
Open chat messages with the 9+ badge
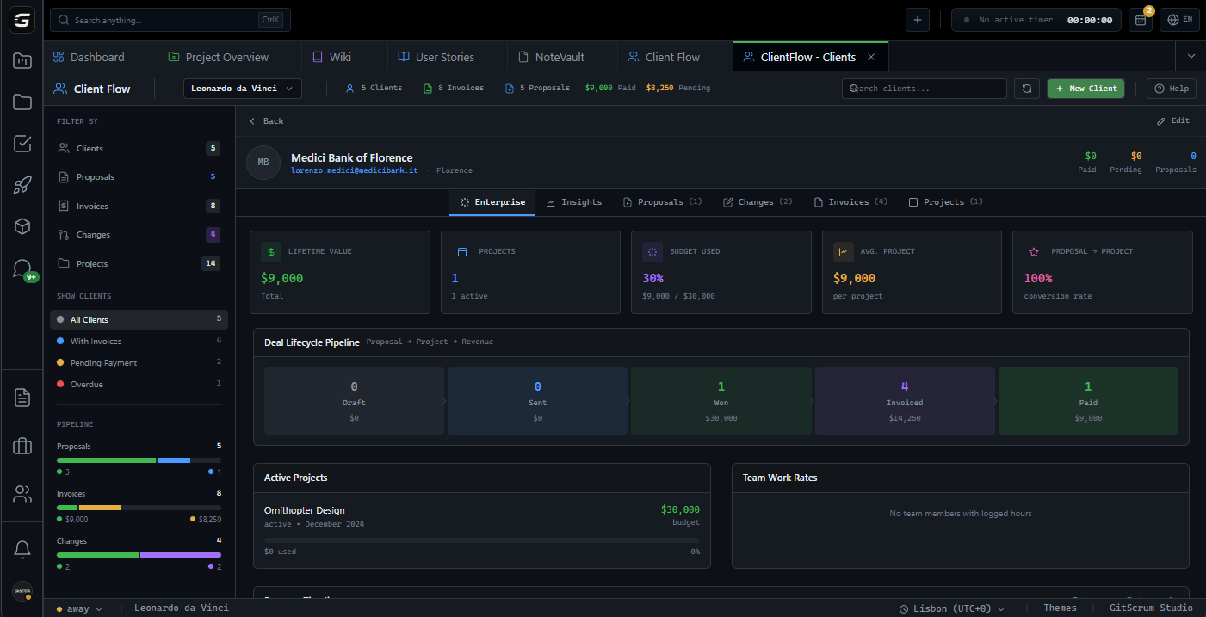point(22,267)
